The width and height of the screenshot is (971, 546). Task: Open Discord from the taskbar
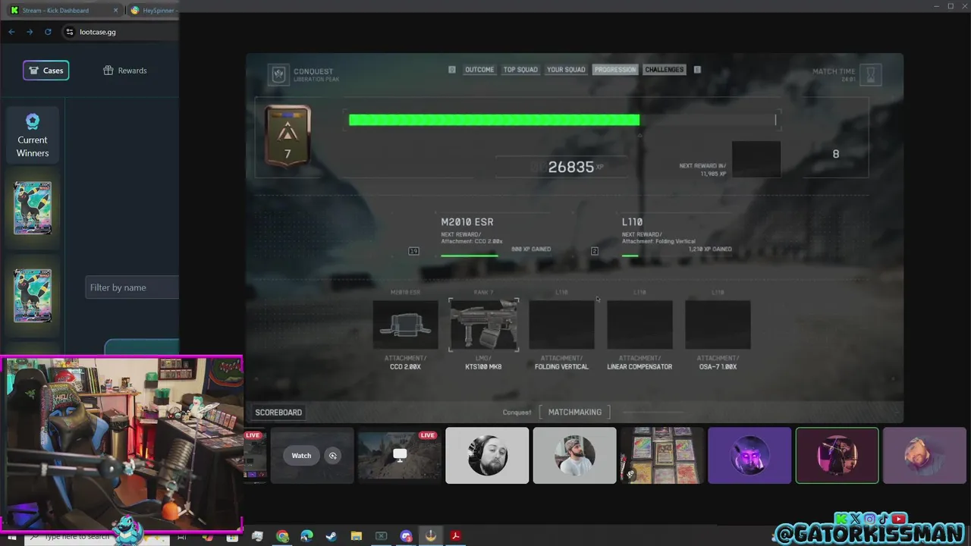pos(406,536)
